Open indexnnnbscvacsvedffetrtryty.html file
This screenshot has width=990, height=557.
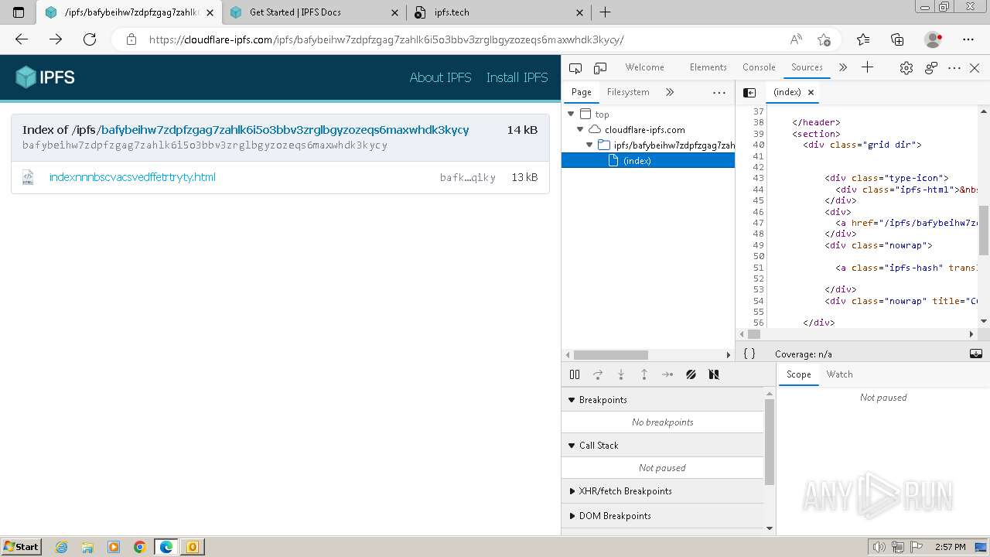132,177
